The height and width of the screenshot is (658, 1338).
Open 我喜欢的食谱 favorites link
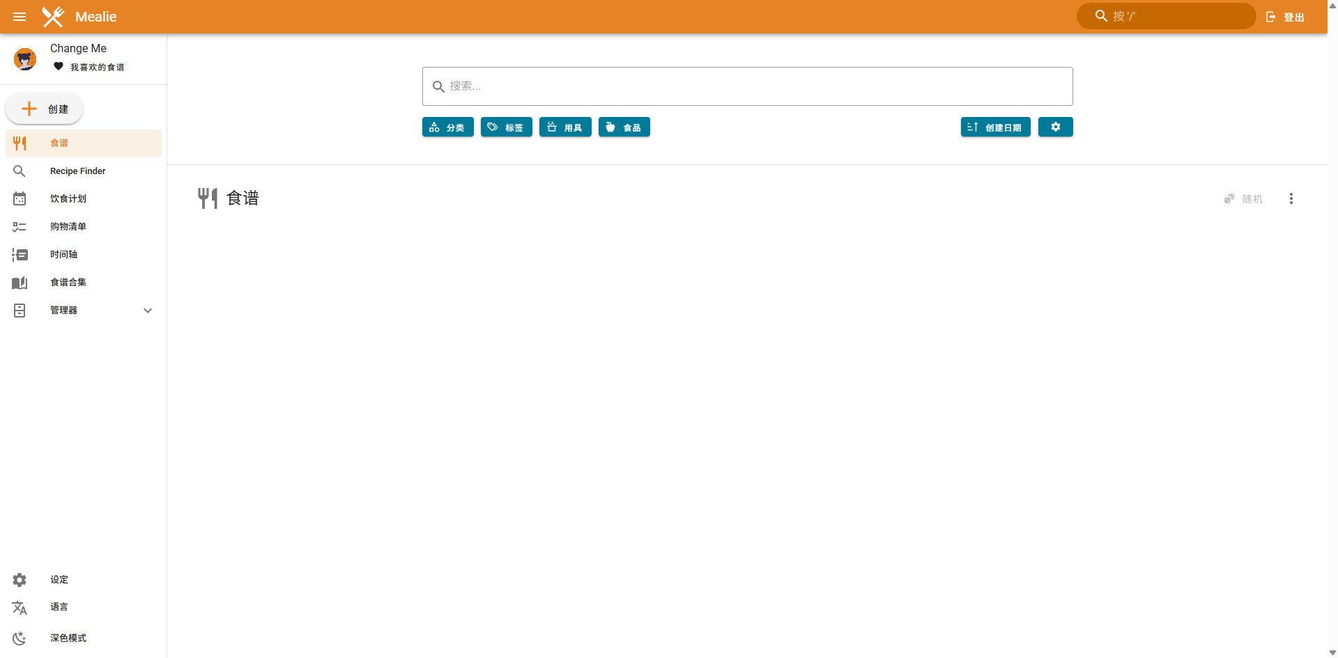[x=89, y=67]
